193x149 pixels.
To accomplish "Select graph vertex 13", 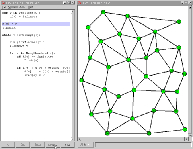I will tap(82, 80).
